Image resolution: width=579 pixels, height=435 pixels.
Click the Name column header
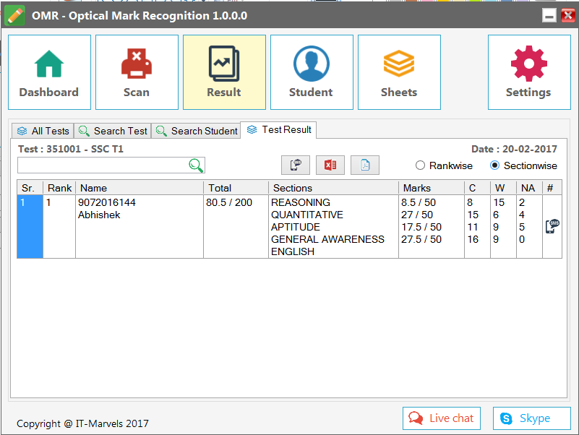[x=140, y=188]
